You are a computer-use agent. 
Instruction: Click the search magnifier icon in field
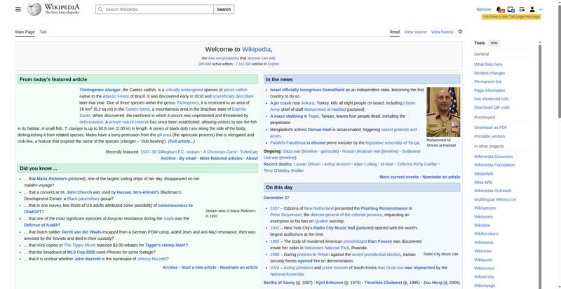[x=100, y=10]
